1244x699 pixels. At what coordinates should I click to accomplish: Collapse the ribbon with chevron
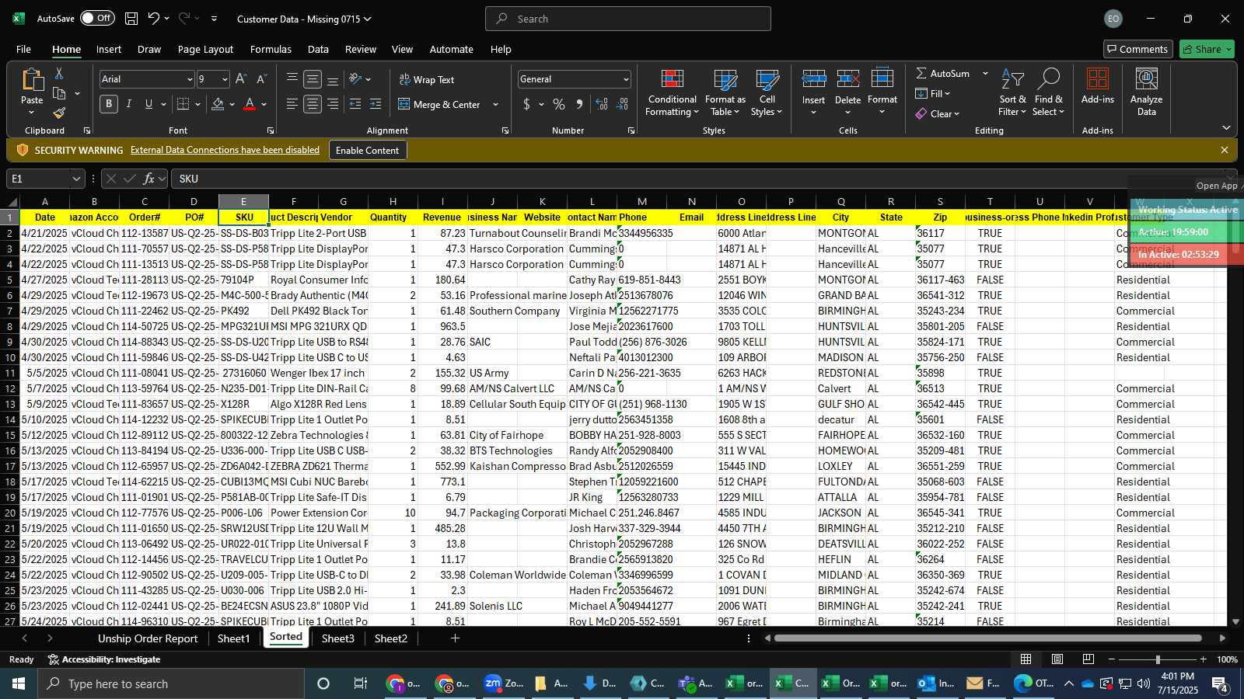(x=1226, y=128)
